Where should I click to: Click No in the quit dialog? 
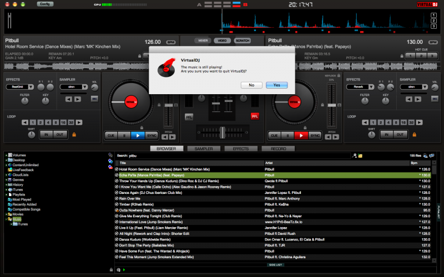pos(251,85)
